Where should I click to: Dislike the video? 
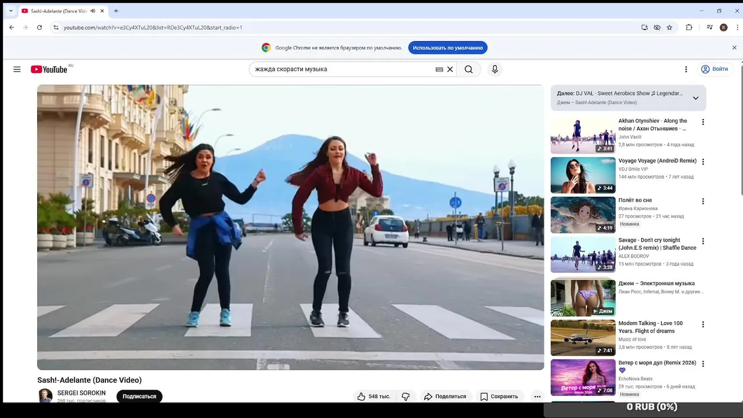406,397
